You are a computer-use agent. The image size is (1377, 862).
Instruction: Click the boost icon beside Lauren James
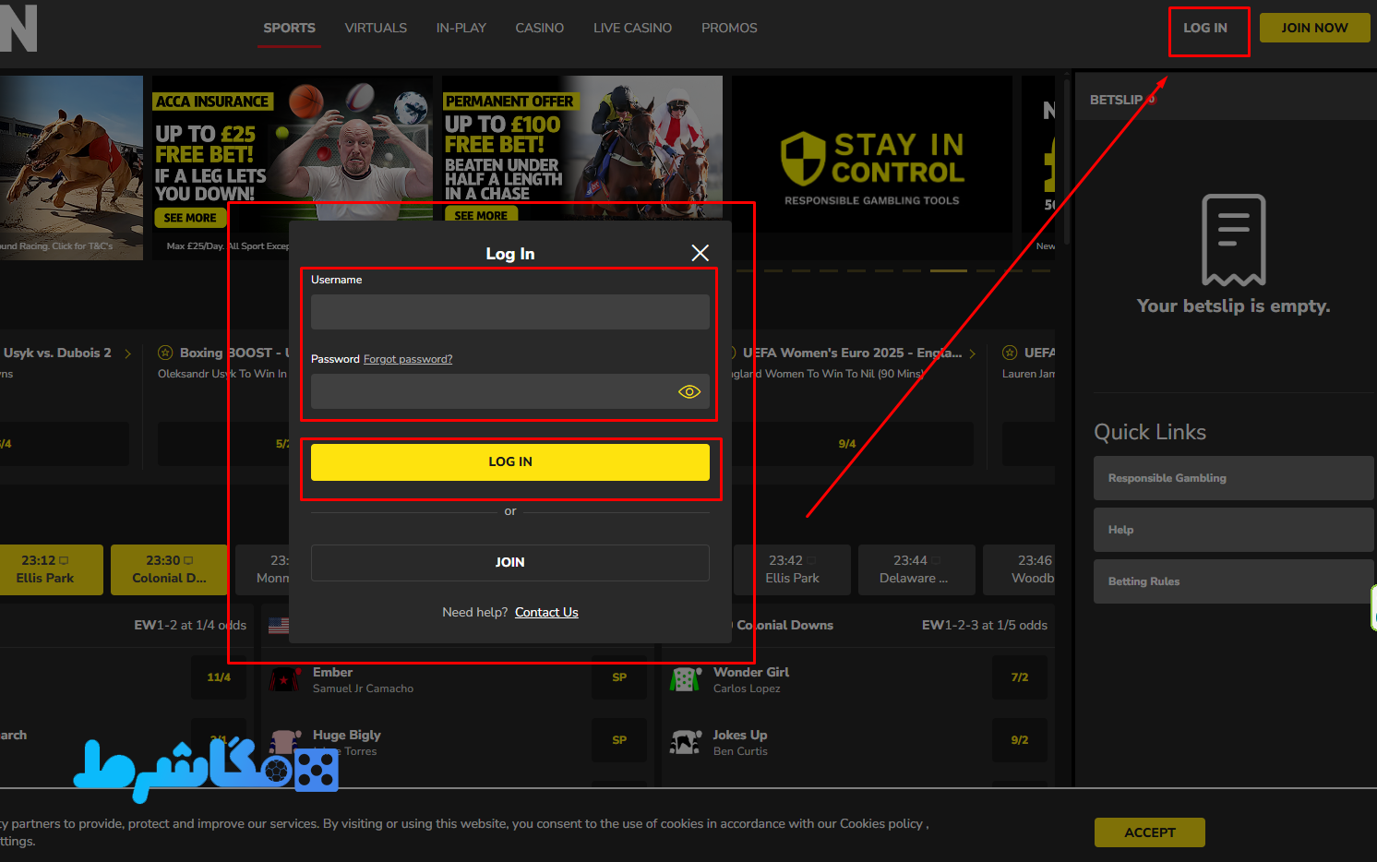coord(1010,353)
